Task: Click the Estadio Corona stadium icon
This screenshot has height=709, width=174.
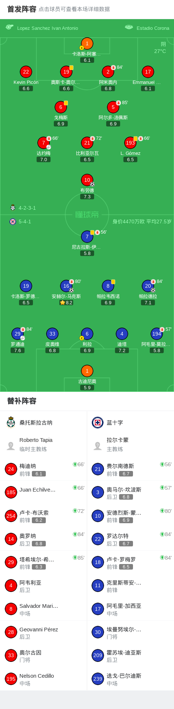Action: [129, 27]
